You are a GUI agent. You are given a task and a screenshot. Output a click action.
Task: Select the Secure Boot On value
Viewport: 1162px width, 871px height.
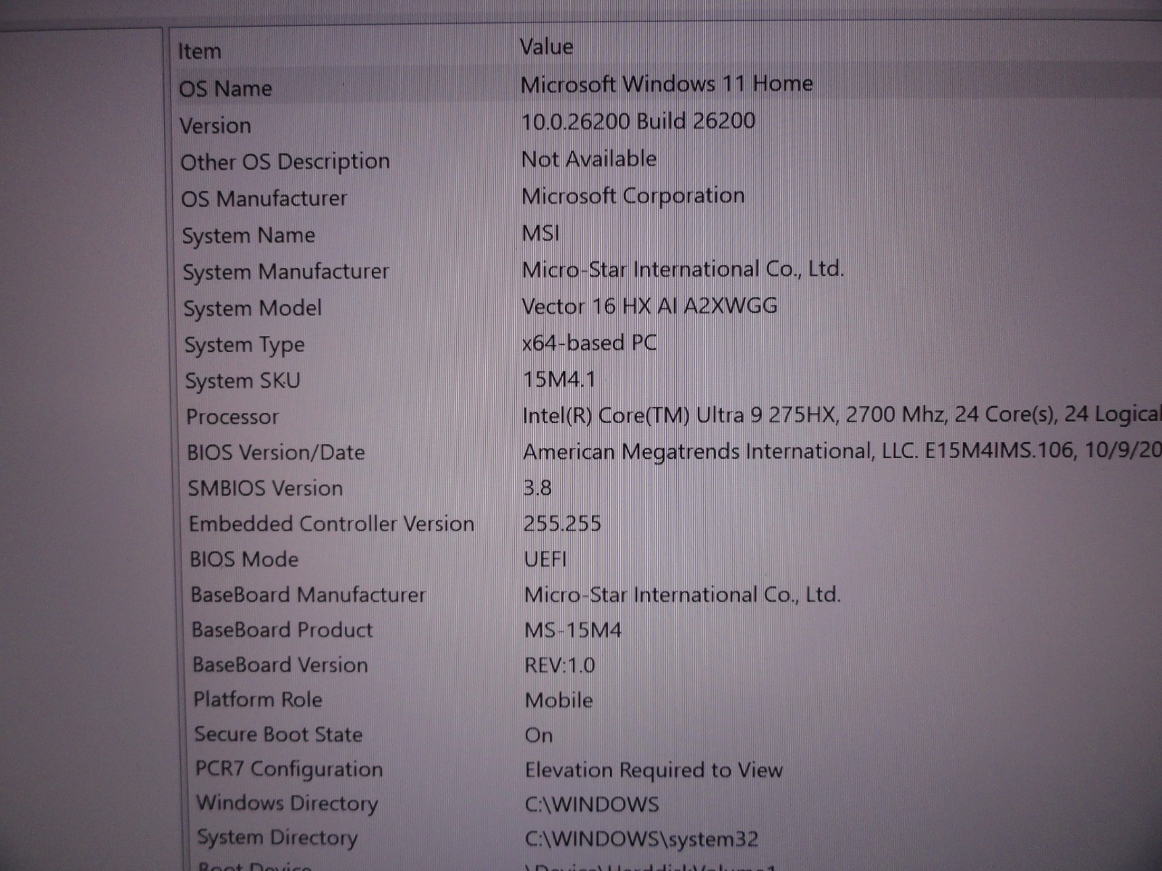coord(539,735)
